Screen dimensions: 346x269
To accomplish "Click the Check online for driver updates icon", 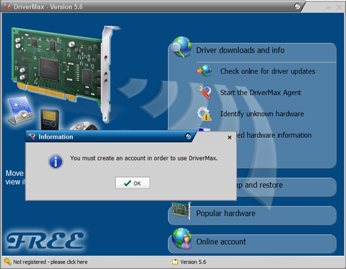I will point(205,72).
